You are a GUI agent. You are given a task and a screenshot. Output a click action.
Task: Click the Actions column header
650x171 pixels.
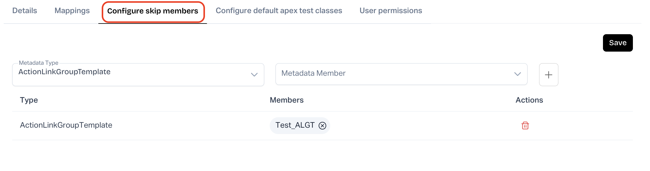pyautogui.click(x=529, y=100)
